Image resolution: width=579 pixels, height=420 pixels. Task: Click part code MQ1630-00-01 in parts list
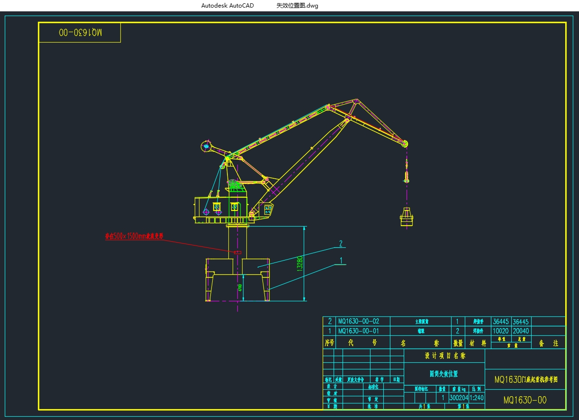(358, 331)
